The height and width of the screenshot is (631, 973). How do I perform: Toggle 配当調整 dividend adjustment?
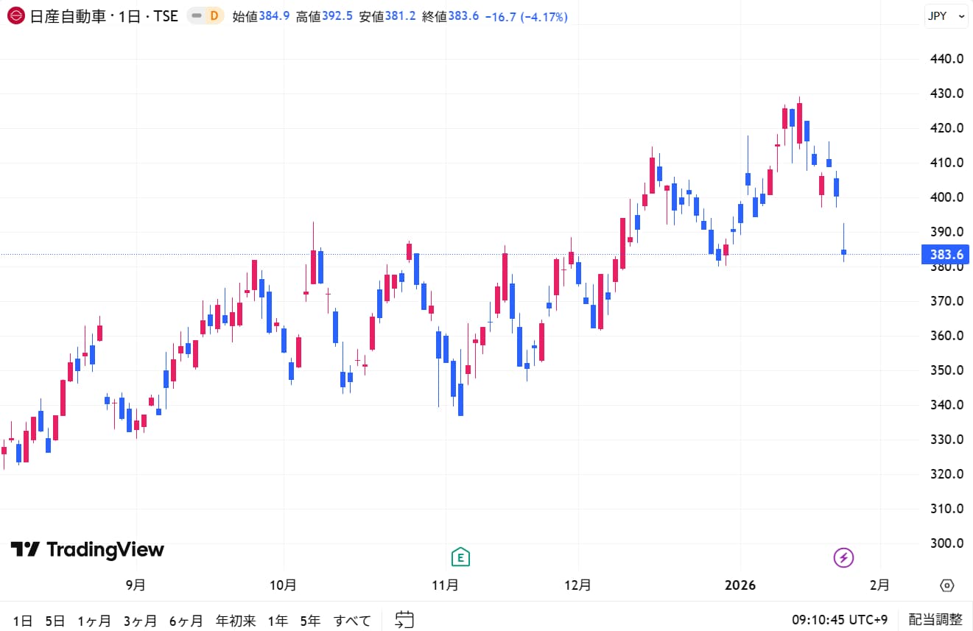[x=935, y=620]
